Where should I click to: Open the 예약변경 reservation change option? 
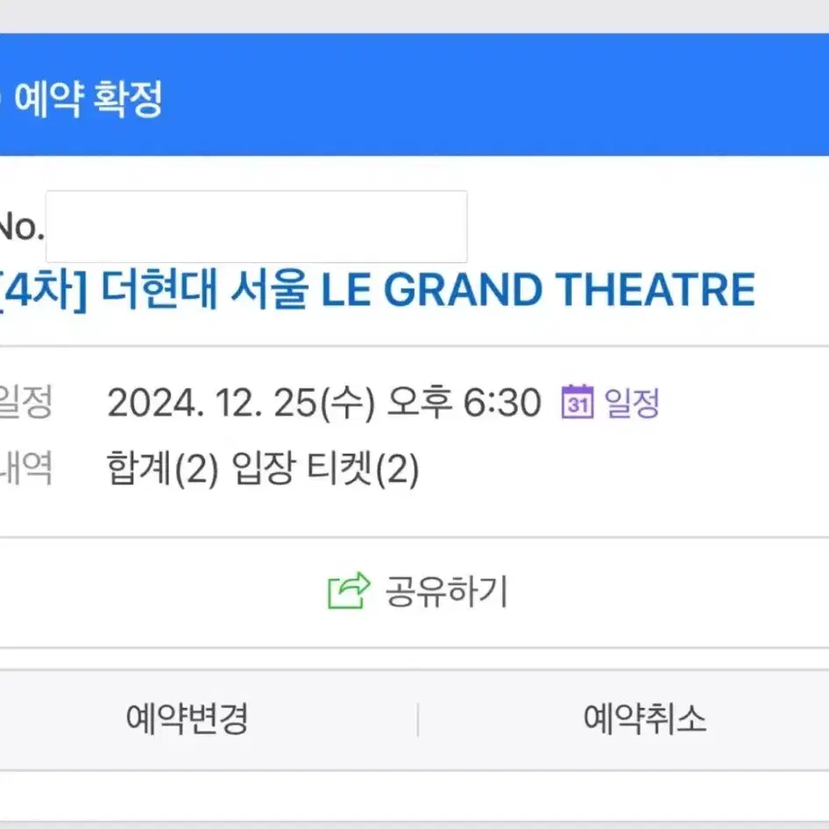coord(188,719)
